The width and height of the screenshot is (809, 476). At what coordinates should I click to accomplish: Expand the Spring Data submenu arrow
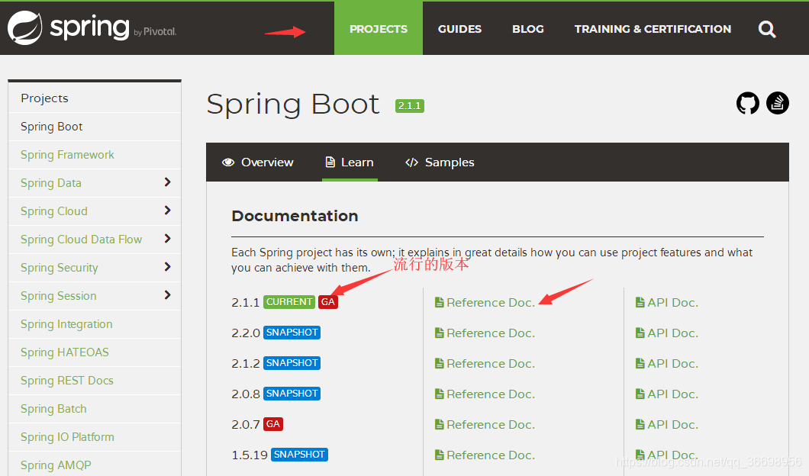coord(167,182)
